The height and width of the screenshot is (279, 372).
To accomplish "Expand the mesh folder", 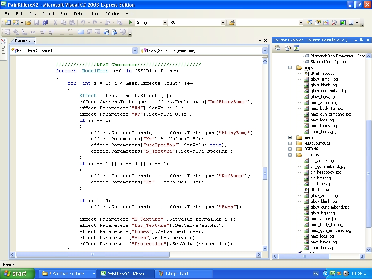I will click(x=290, y=137).
